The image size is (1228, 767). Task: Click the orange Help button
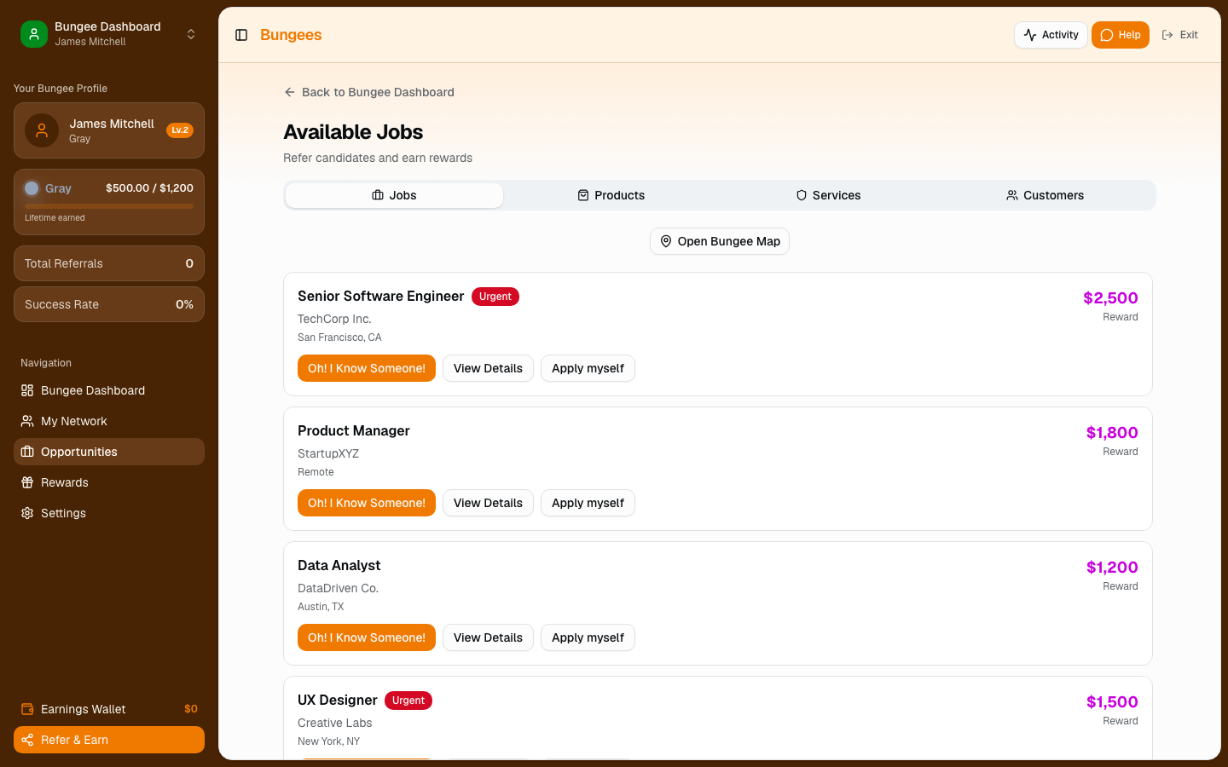(1121, 35)
